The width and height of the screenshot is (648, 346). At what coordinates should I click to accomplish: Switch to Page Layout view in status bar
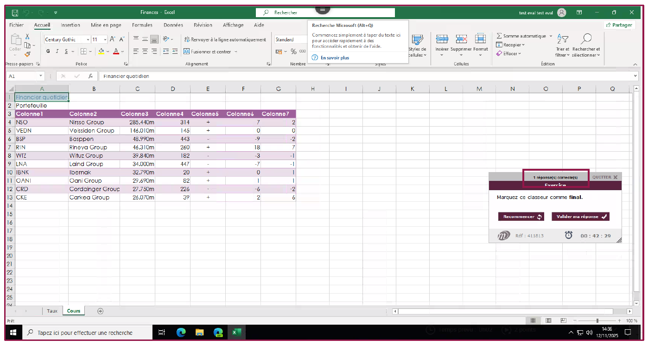click(548, 320)
